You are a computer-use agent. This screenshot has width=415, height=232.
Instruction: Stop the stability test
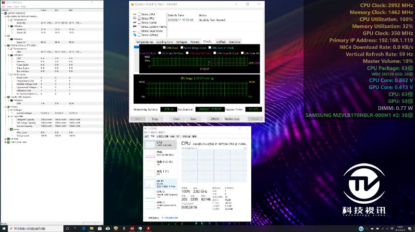tap(155, 119)
